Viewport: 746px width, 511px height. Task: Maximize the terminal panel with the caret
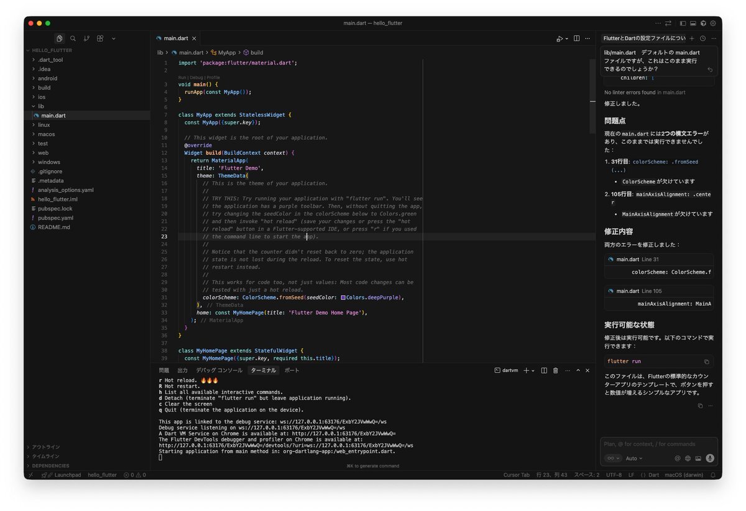point(578,371)
